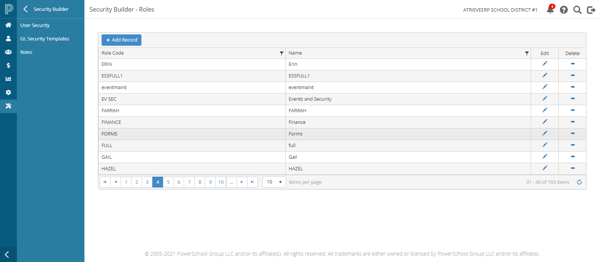Open GL Security Templates menu item

pyautogui.click(x=45, y=39)
